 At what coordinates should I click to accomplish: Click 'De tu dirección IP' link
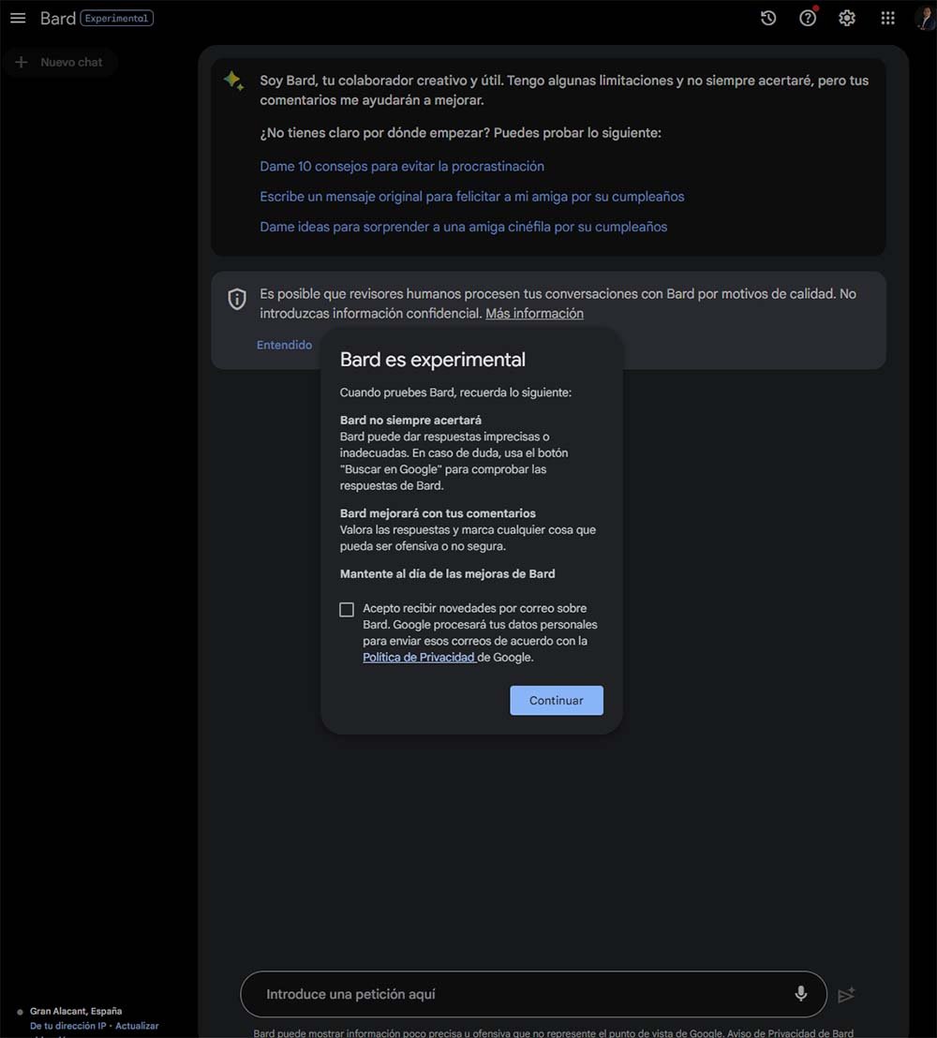coord(67,1026)
